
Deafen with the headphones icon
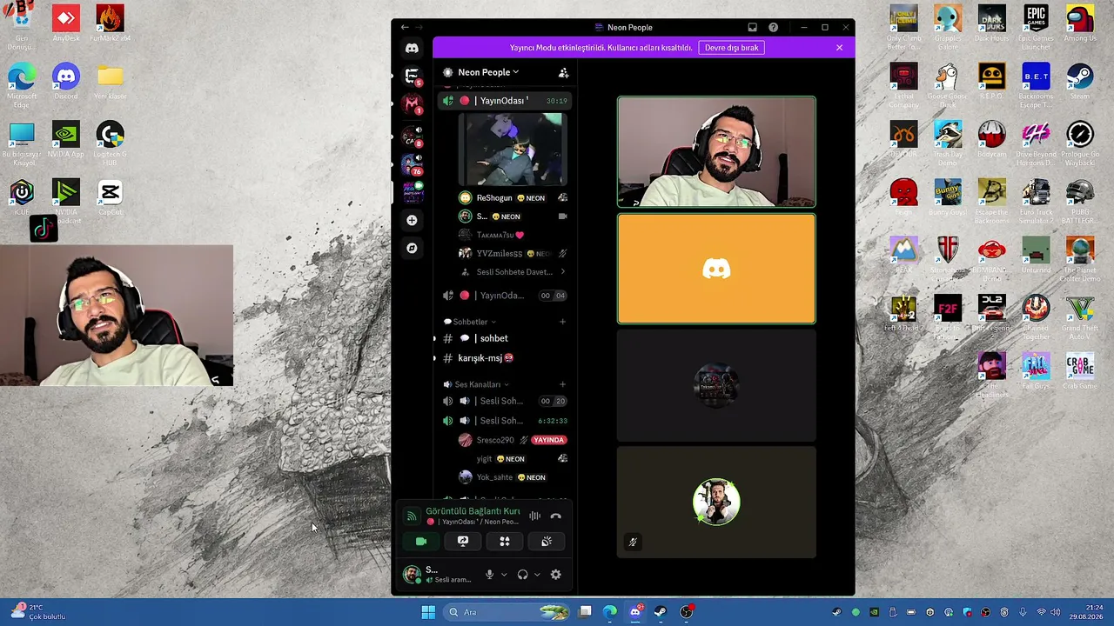[522, 575]
